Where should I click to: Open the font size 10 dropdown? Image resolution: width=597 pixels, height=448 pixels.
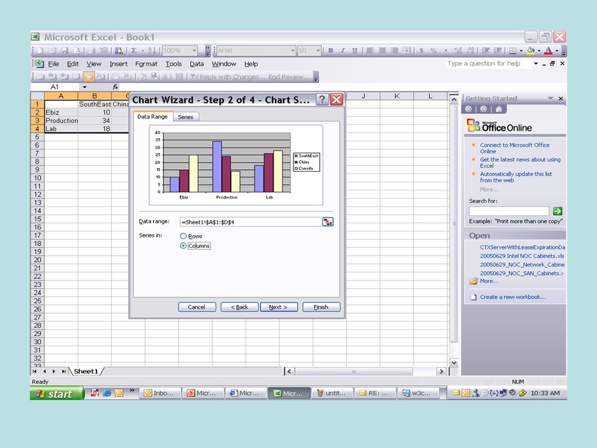click(318, 50)
